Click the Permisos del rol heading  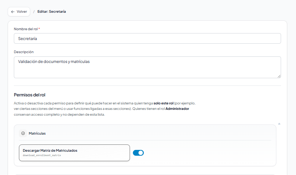pos(29,95)
